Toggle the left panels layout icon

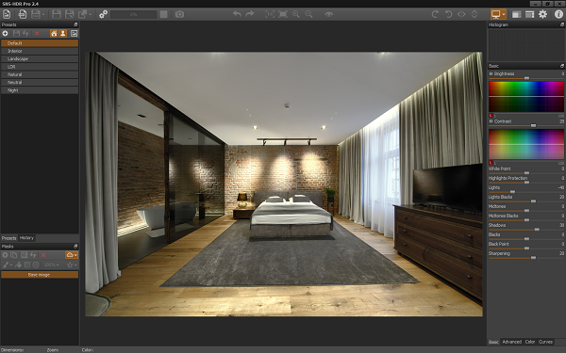[x=517, y=14]
